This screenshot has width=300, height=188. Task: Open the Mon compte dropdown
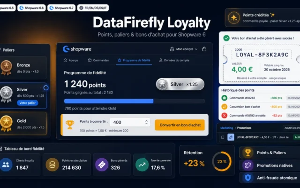[184, 49]
